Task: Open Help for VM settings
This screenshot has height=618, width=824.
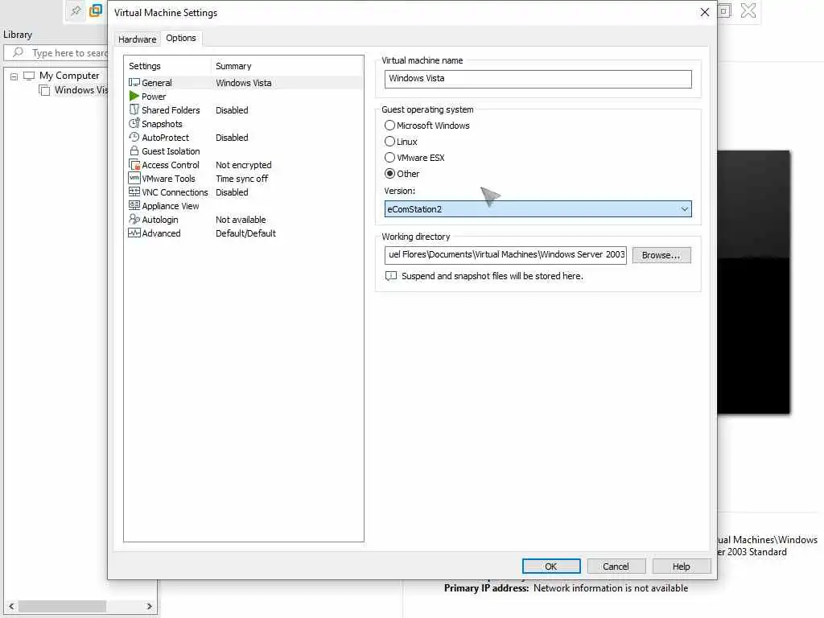Action: (682, 566)
